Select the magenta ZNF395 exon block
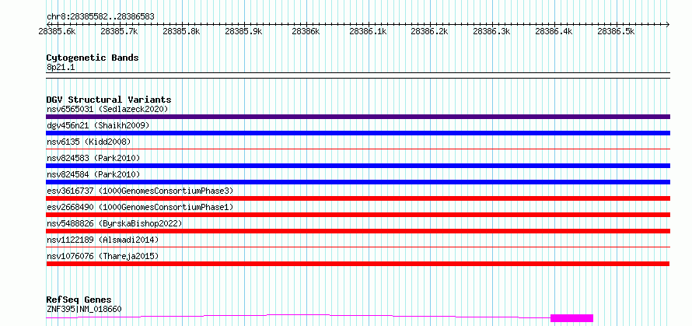 [572, 318]
